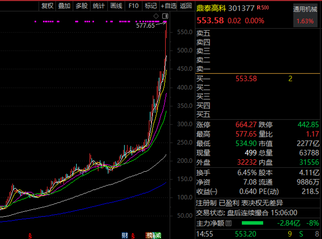Click the diamond marker icon above the chart
This screenshot has width=322, height=239.
(156, 16)
